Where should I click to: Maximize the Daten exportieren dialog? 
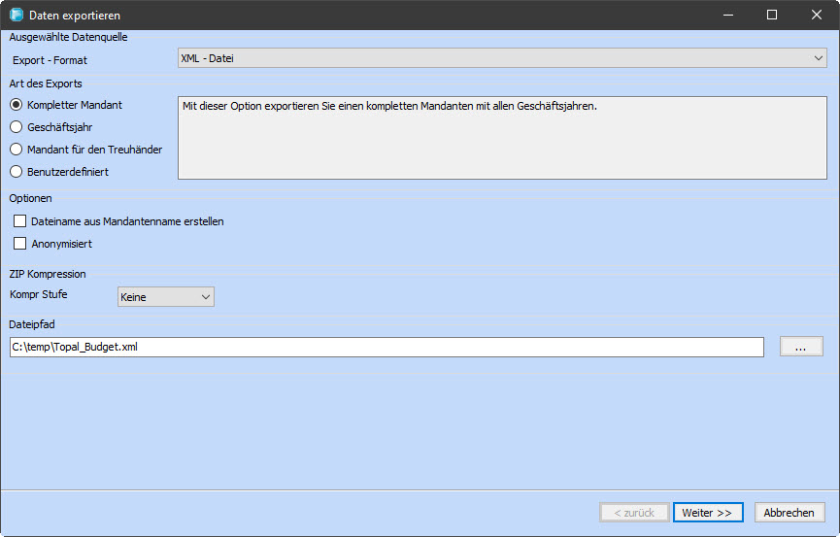771,16
